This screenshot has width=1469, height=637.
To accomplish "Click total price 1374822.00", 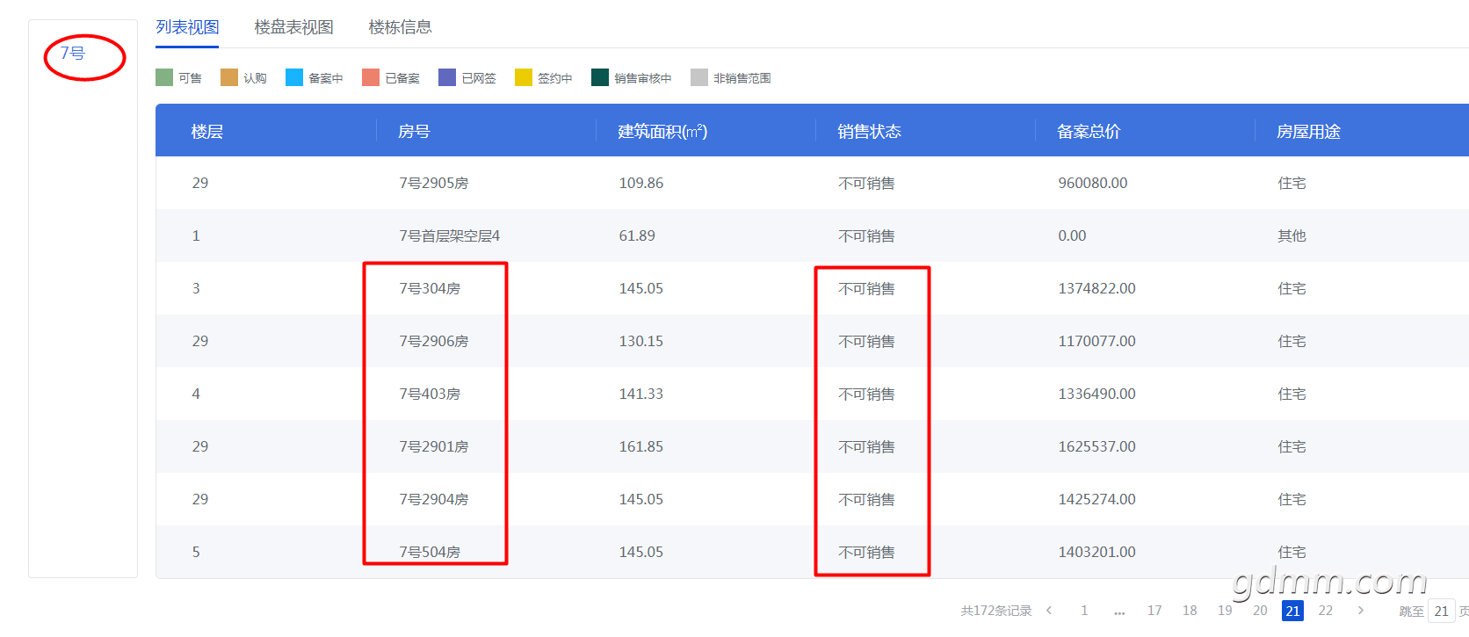I will click(1096, 288).
